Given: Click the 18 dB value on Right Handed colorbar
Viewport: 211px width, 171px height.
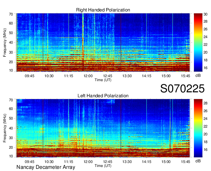Looking at the screenshot, I should tap(205, 60).
